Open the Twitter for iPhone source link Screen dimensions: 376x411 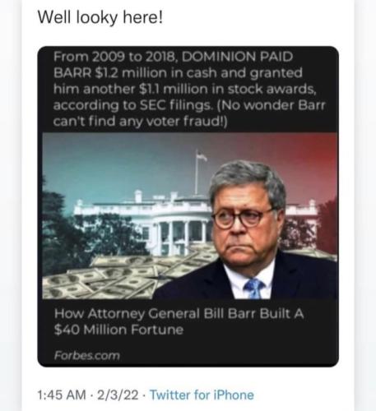[202, 395]
